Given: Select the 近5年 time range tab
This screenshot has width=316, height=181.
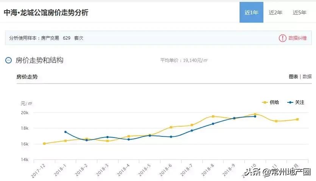Looking at the screenshot, I should 299,12.
